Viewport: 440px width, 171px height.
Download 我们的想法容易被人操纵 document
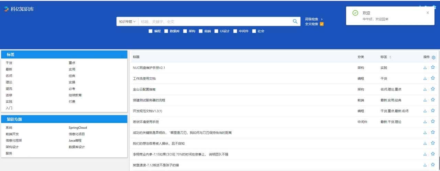click(425, 143)
